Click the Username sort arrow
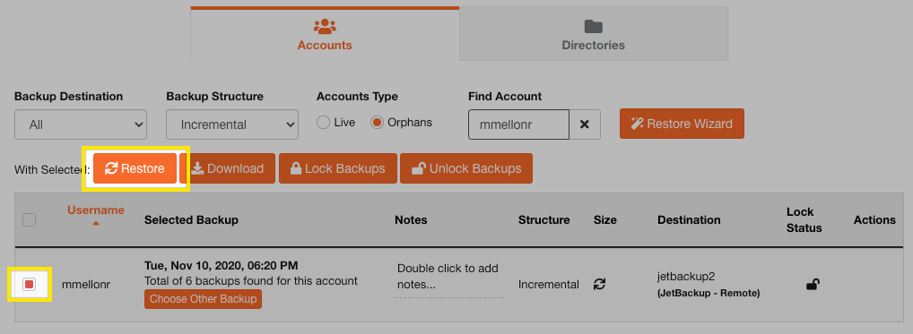Screen dimensions: 913x334 tap(96, 223)
